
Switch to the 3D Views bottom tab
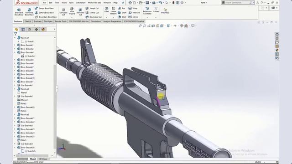43,159
